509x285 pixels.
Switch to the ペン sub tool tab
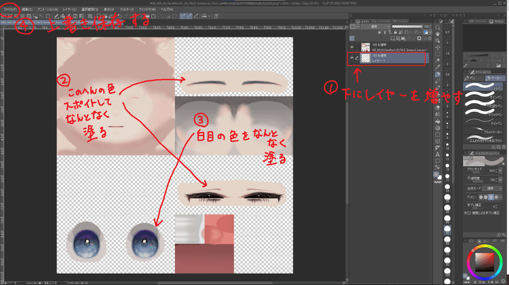click(473, 78)
